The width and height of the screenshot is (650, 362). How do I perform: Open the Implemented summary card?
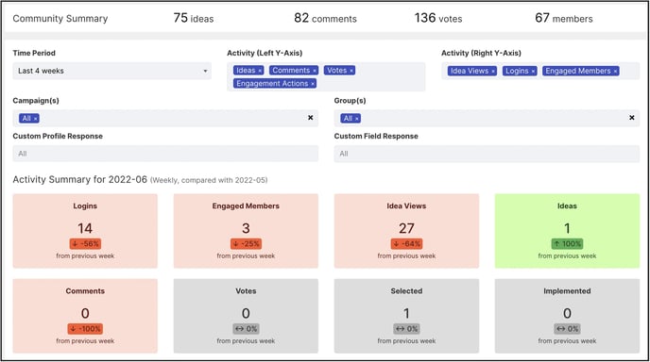tap(567, 316)
